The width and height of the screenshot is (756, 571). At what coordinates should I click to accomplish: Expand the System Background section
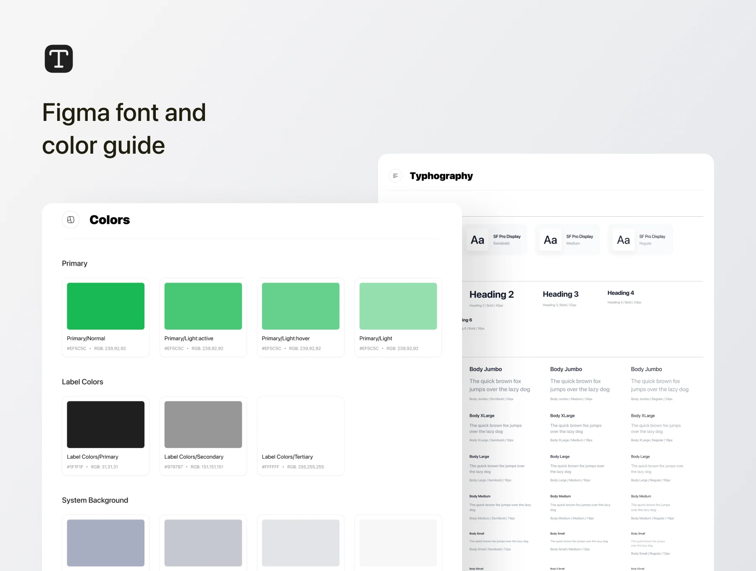(95, 500)
